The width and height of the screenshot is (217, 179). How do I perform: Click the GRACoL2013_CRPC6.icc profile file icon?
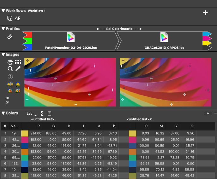point(164,37)
